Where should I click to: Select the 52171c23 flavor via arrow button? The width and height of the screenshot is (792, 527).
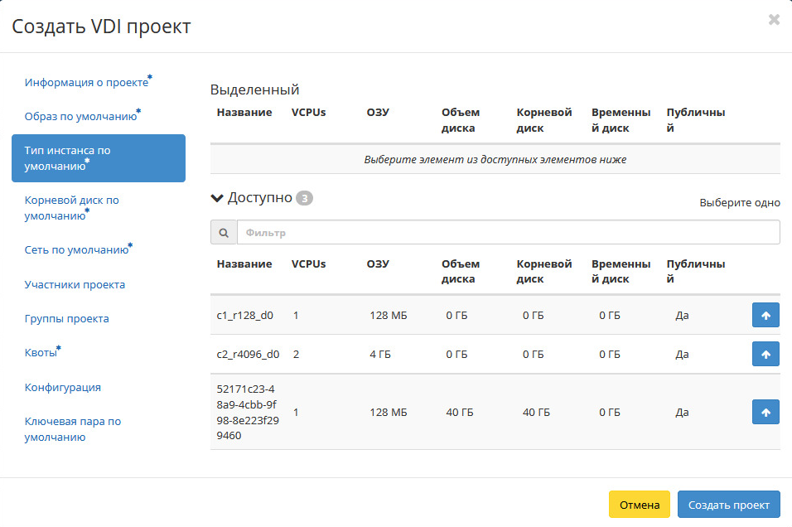coord(765,412)
